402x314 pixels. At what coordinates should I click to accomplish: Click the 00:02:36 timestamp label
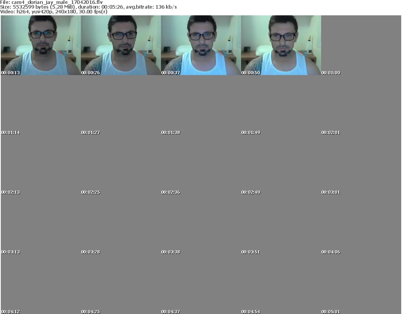[x=170, y=192]
